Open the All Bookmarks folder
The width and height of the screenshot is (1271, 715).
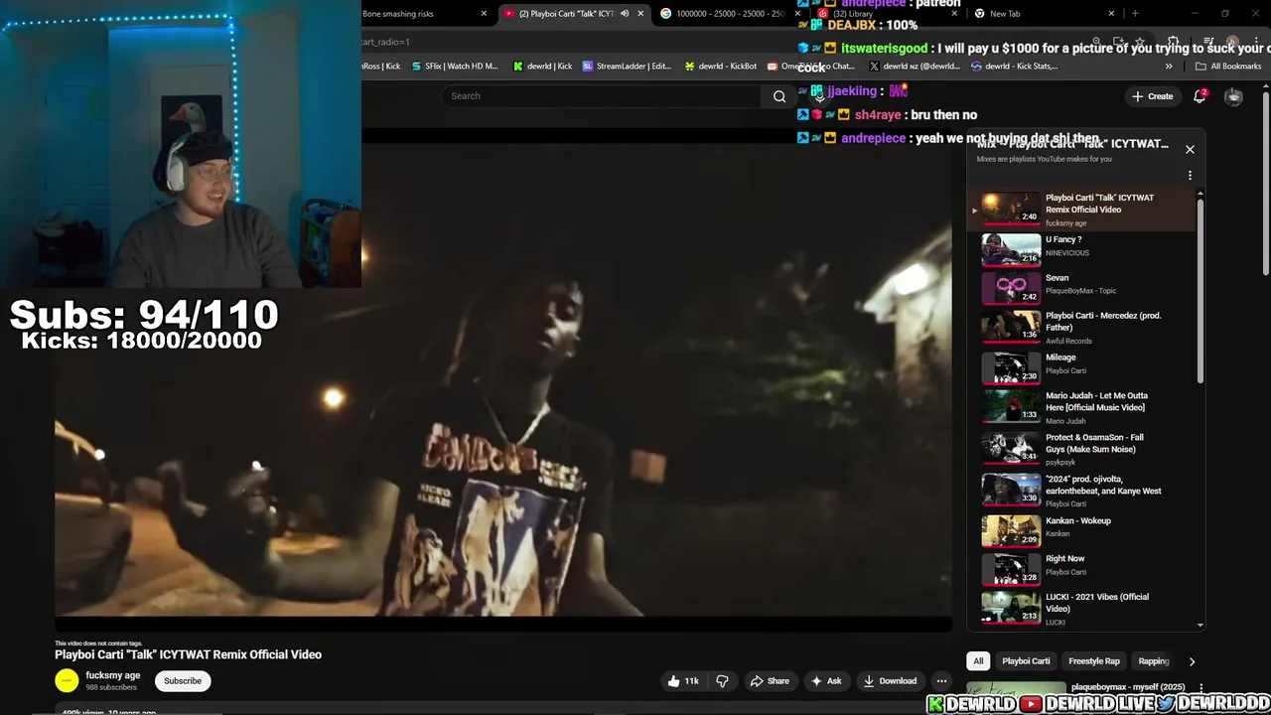click(1228, 67)
